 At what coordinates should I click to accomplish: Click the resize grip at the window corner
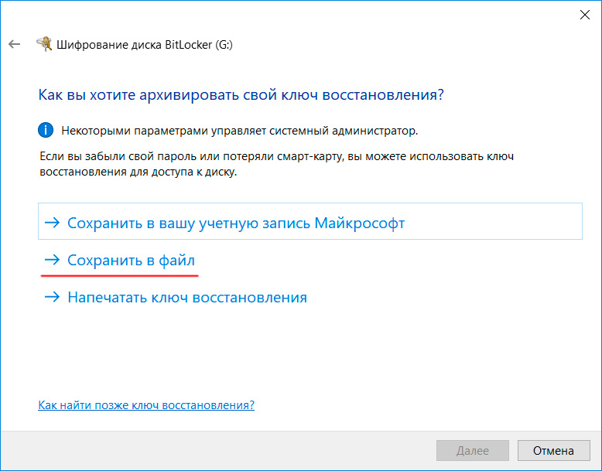(597, 466)
